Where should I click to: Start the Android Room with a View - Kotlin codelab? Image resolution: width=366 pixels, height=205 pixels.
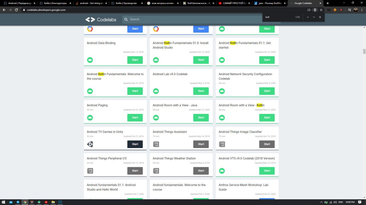267,118
